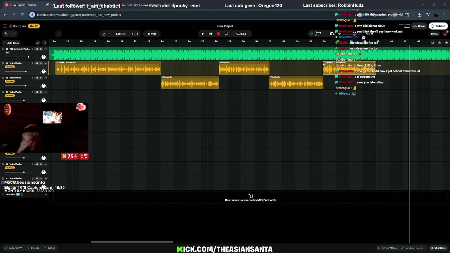This screenshot has width=450, height=253.
Task: Open the notifications bell
Action: [445, 34]
